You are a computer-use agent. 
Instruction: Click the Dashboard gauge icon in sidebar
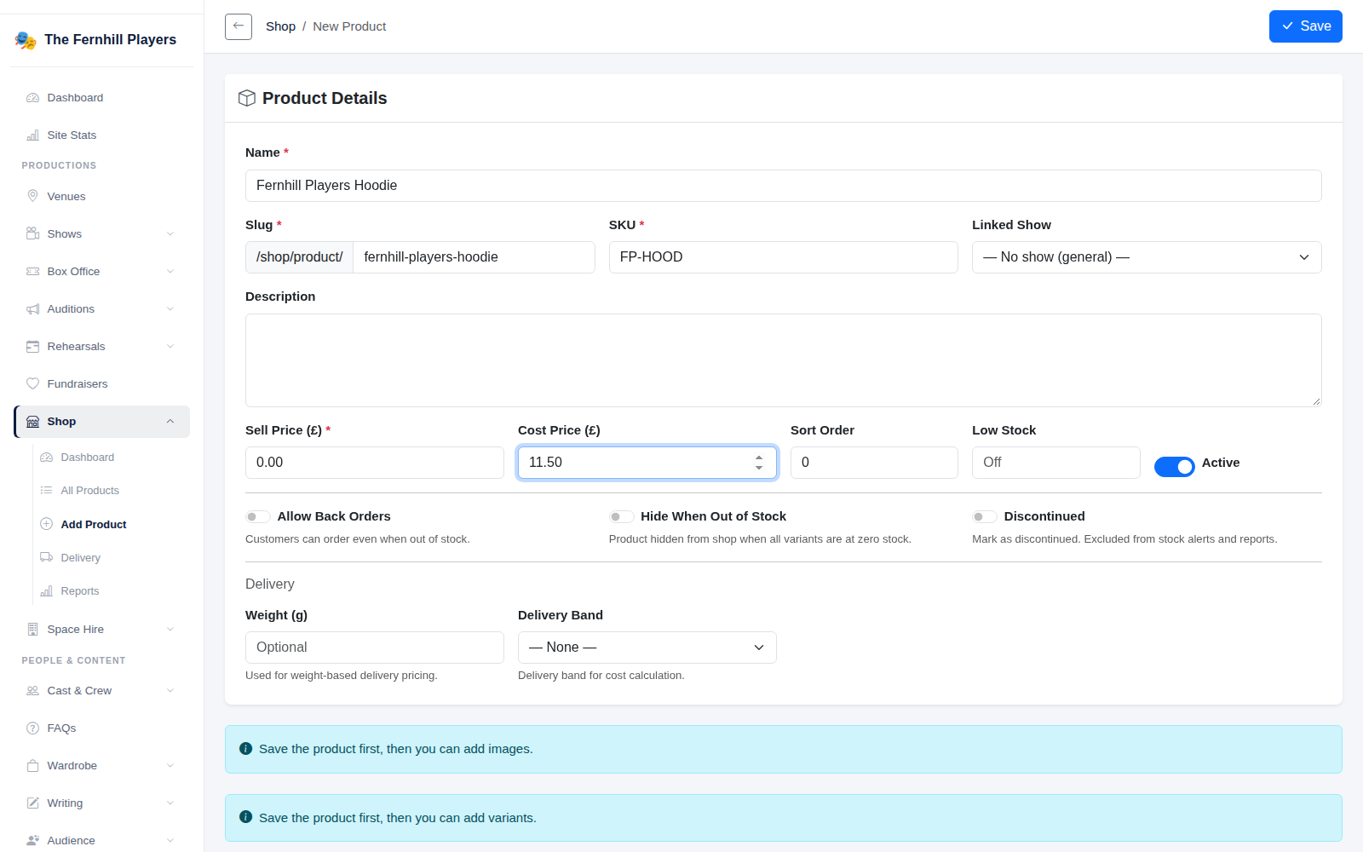33,98
